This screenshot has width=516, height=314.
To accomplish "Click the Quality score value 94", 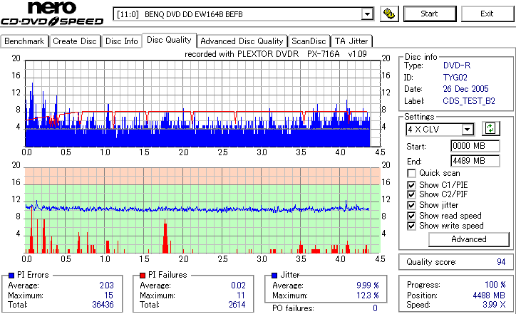I will tap(501, 262).
